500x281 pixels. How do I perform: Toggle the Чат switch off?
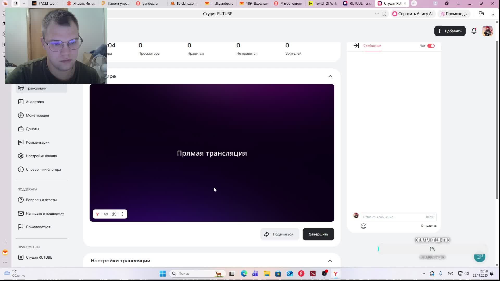pyautogui.click(x=431, y=46)
